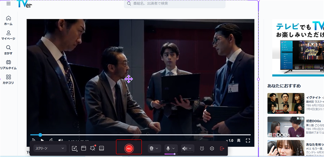The height and width of the screenshot is (157, 324).
Task: Select window capture icon in recorder
Action: 83,148
